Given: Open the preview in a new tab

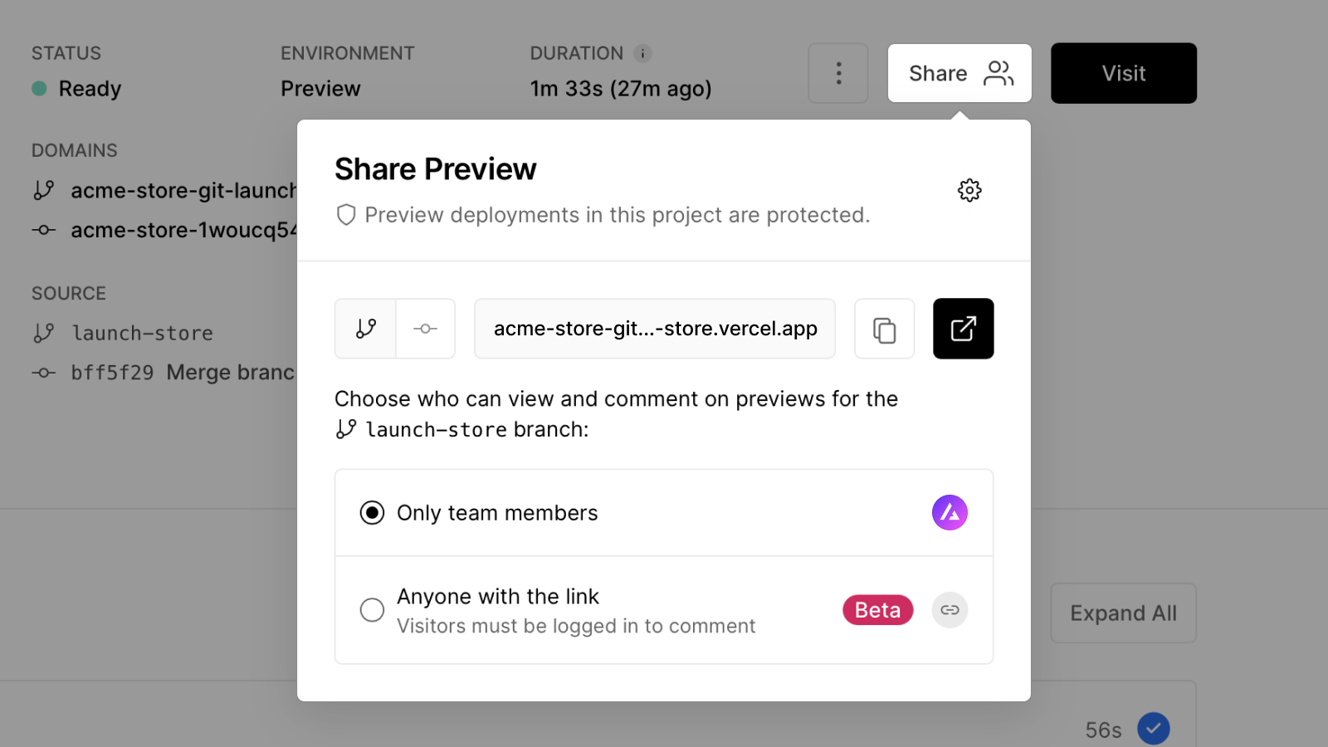Looking at the screenshot, I should 963,329.
